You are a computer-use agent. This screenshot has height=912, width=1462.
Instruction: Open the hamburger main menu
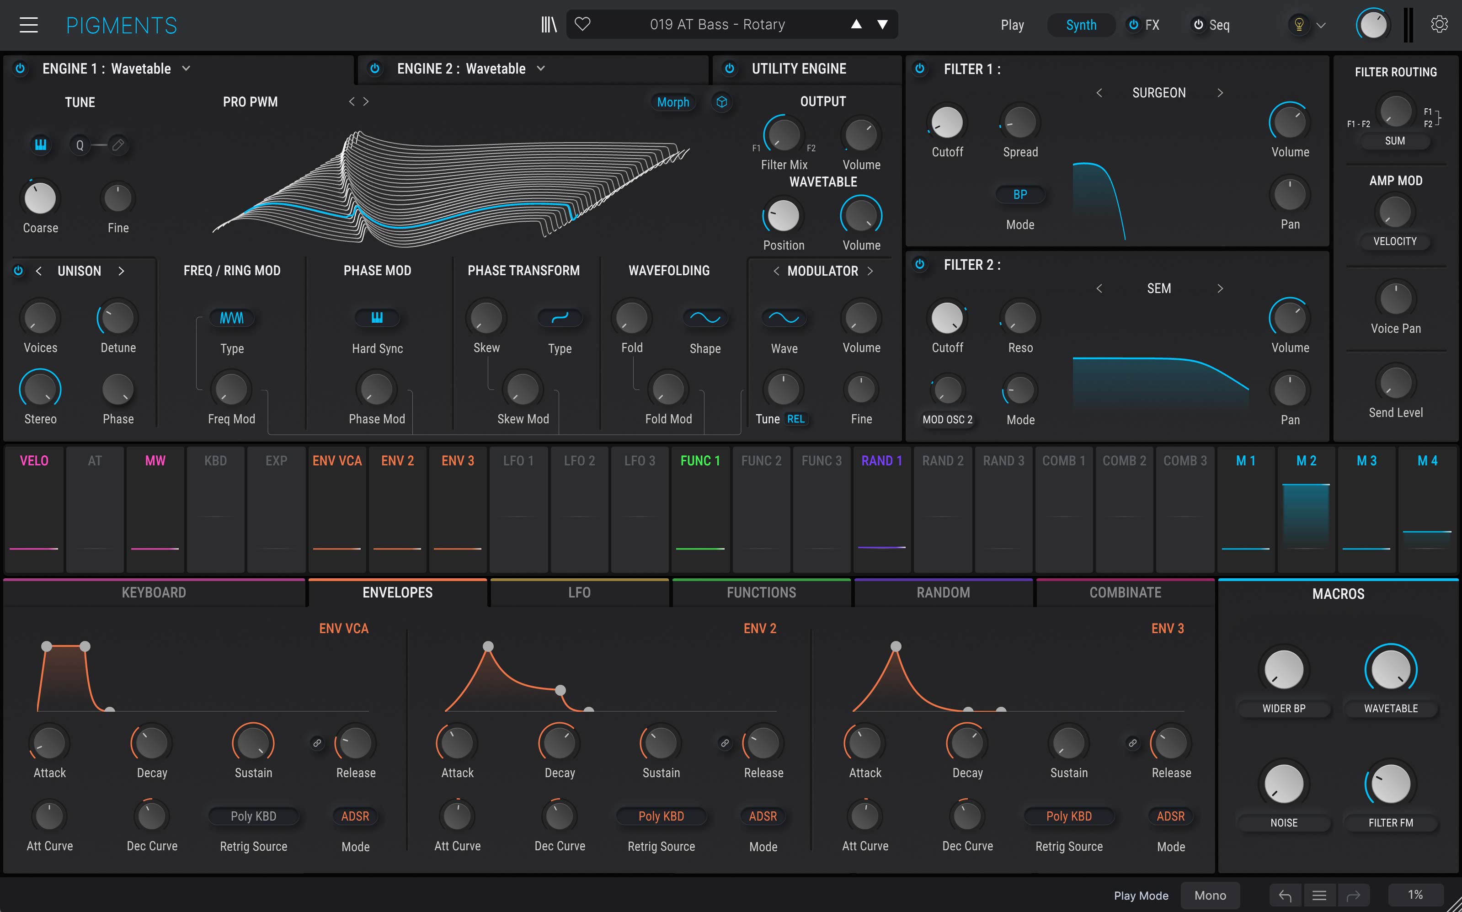tap(28, 25)
